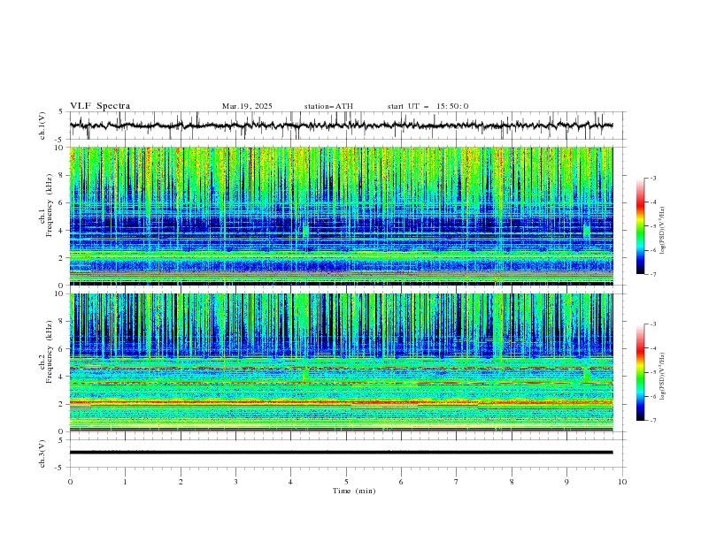
Task: Click the "9" tick on the time axis
Action: coord(566,482)
